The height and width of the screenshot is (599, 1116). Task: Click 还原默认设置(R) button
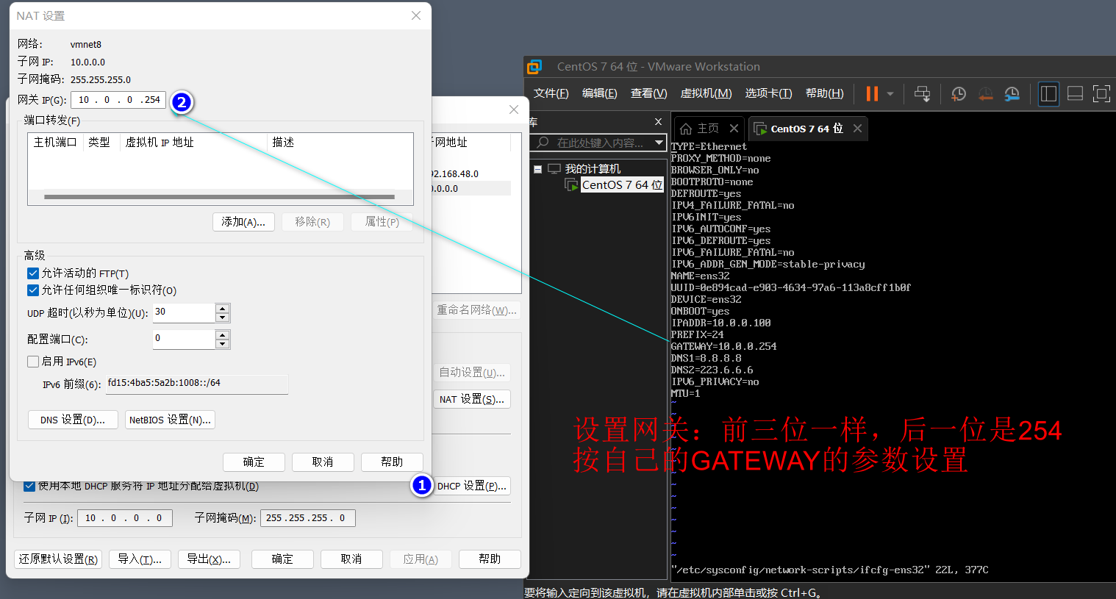(x=58, y=559)
